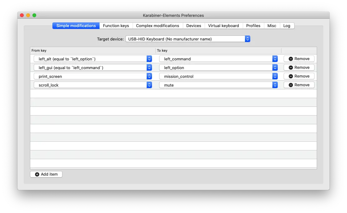
Task: Open the print_screen From key dropdown
Action: click(x=93, y=76)
